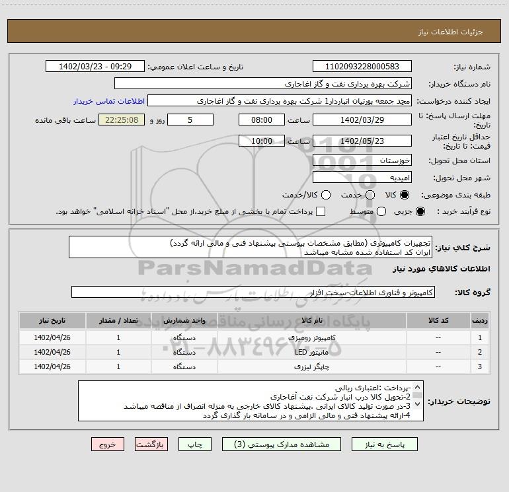Click the واحد شمارش column header

coord(184,320)
